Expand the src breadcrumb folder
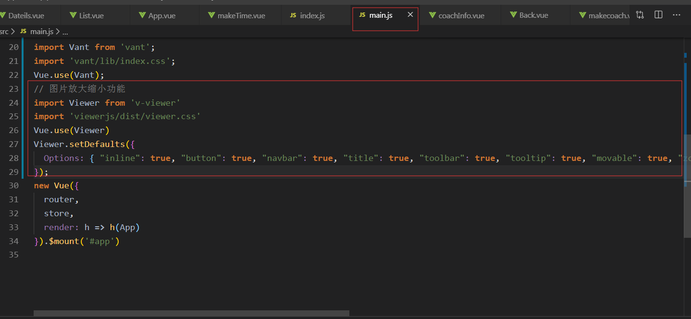The width and height of the screenshot is (691, 319). tap(4, 31)
